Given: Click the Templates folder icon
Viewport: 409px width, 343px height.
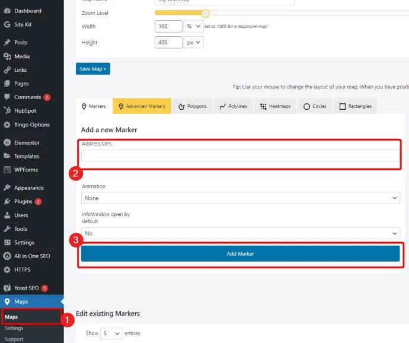Looking at the screenshot, I should pyautogui.click(x=7, y=156).
